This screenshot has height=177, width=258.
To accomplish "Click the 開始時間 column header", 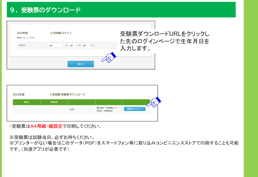I will [x=54, y=102].
